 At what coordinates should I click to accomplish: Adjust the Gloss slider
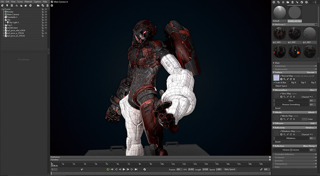(x=291, y=100)
